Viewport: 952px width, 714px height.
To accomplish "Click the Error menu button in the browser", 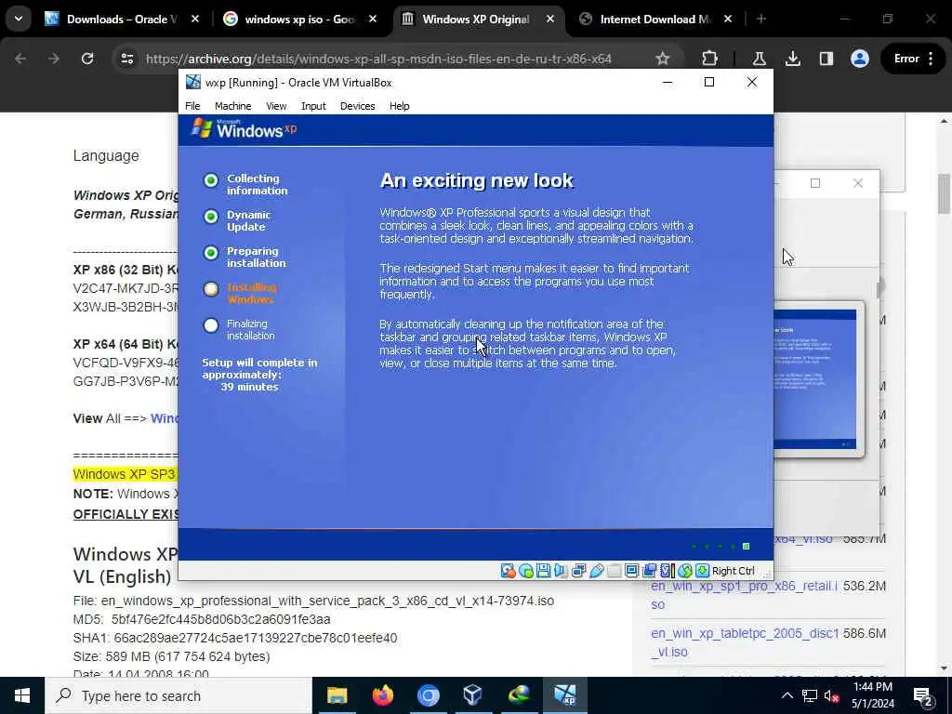I will (914, 59).
